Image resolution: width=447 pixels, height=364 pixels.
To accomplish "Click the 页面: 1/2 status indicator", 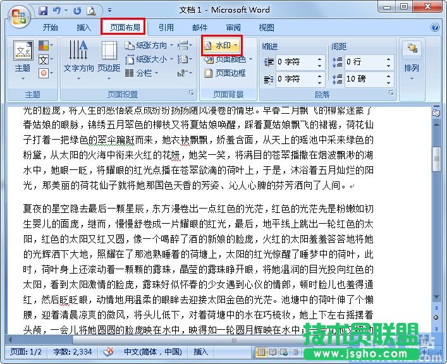I will (26, 352).
